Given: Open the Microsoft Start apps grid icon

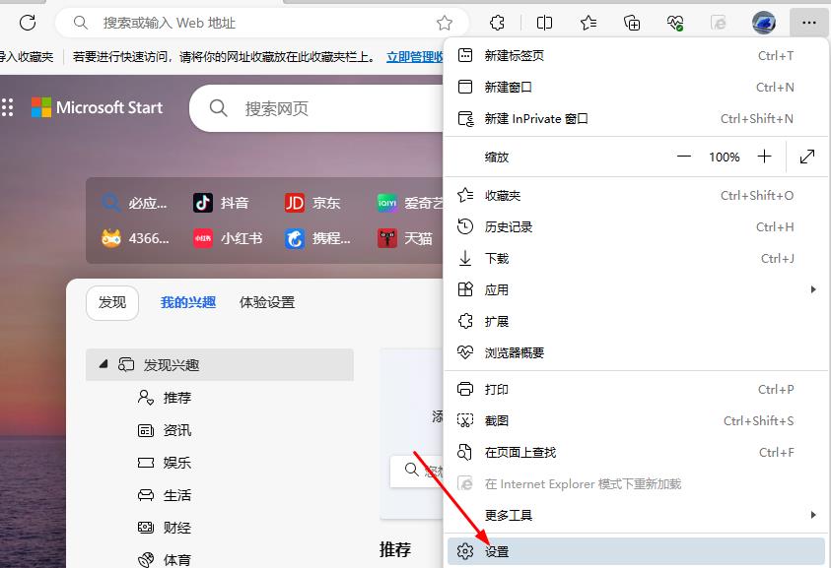Looking at the screenshot, I should [8, 107].
